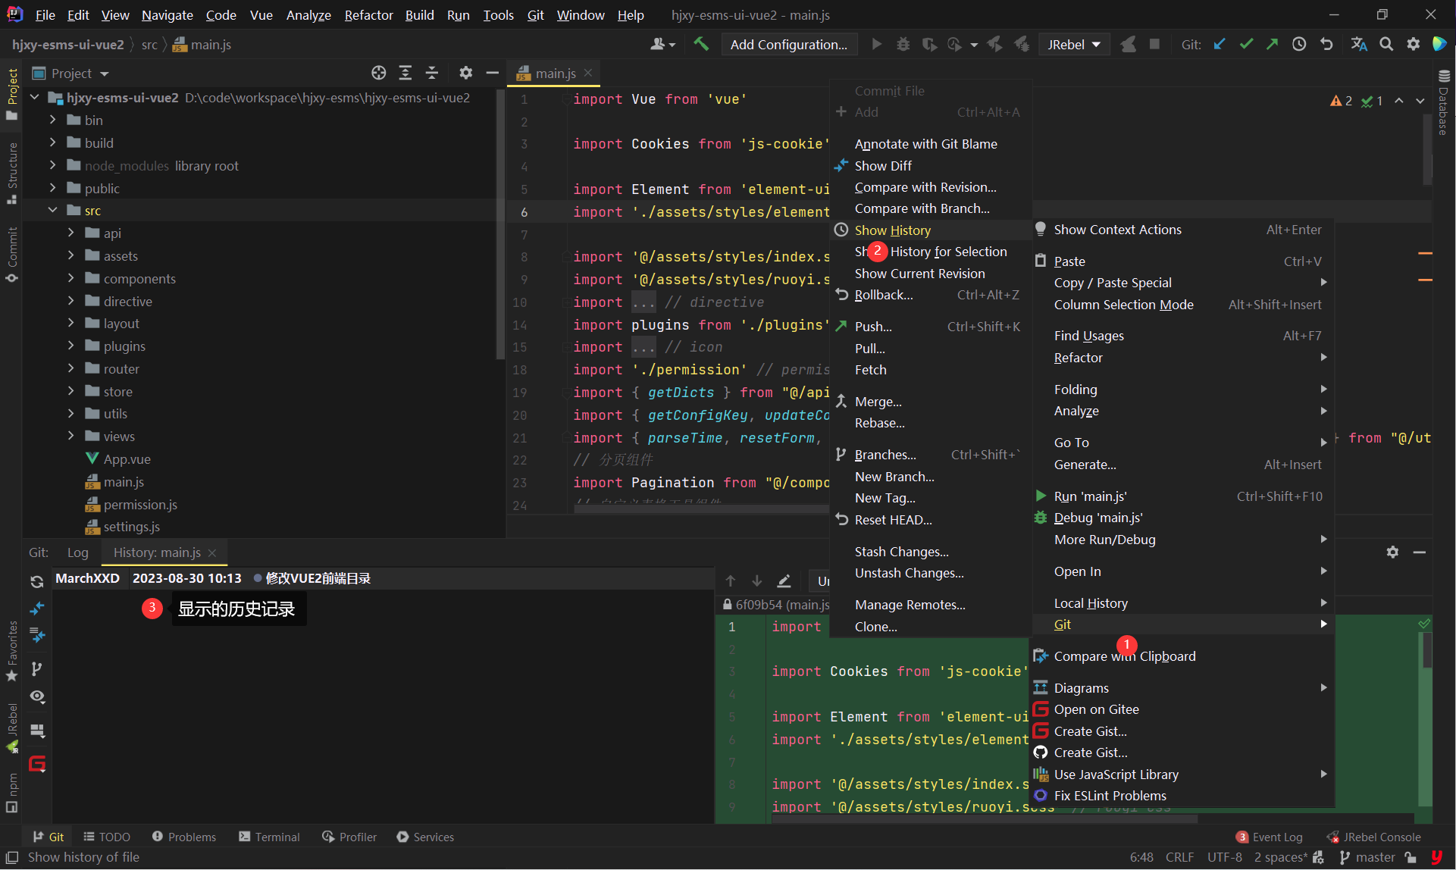Screen dimensions: 1456x870
Task: Click CRLF line separator in status bar
Action: (x=1179, y=857)
